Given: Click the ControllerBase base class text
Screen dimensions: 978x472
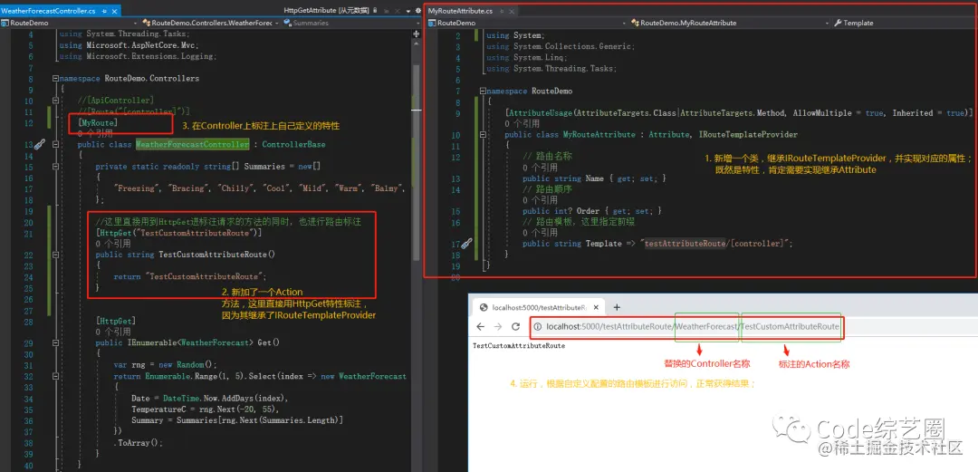Looking at the screenshot, I should [293, 144].
